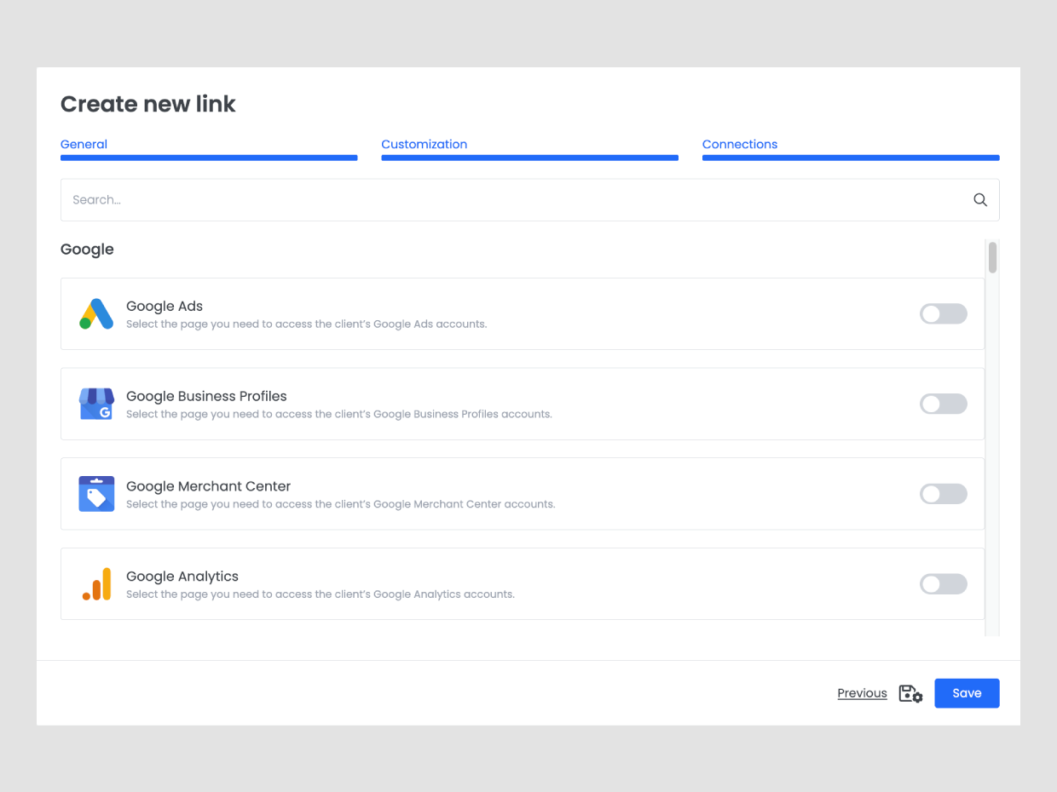Click the Google Analytics bar chart icon
The image size is (1057, 792).
click(96, 584)
